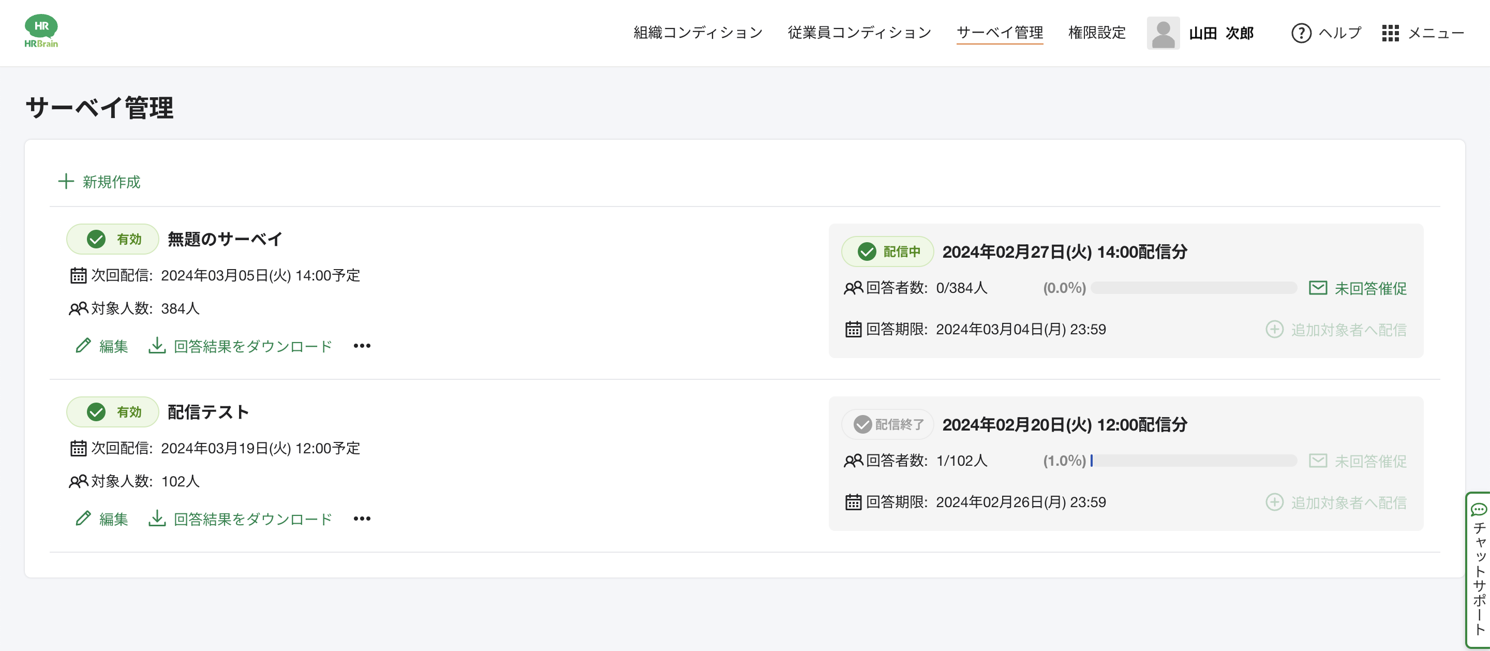Select the サーベイ管理 tab
This screenshot has height=651, width=1490.
click(1000, 33)
